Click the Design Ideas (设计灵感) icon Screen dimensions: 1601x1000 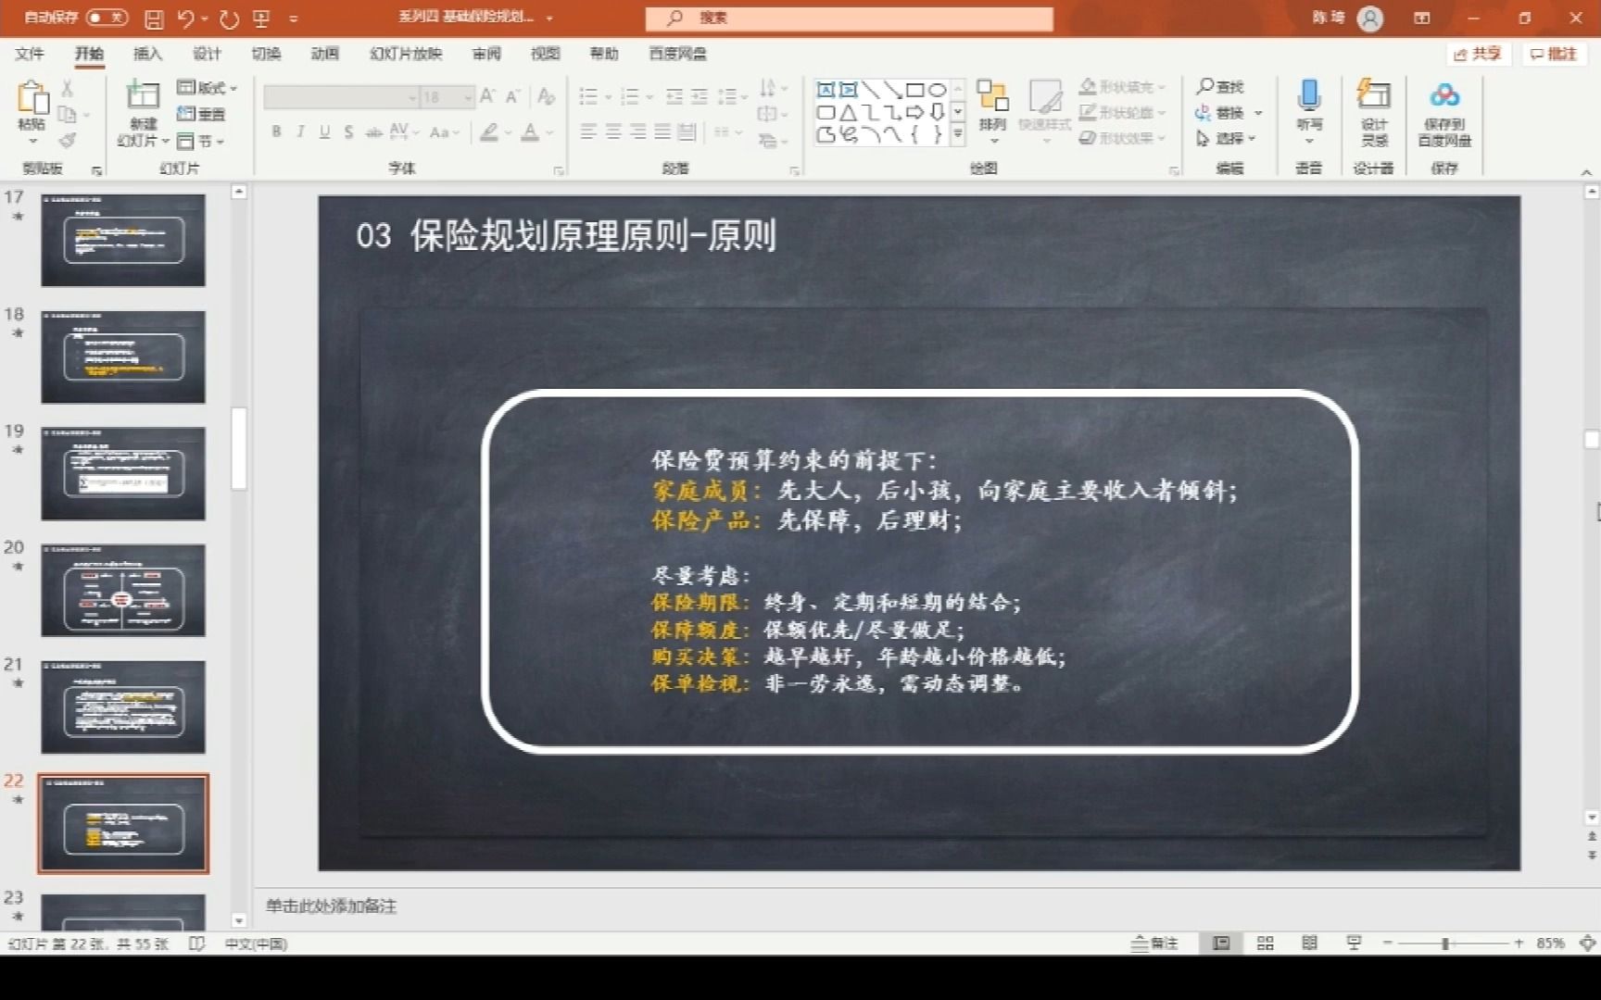tap(1374, 96)
